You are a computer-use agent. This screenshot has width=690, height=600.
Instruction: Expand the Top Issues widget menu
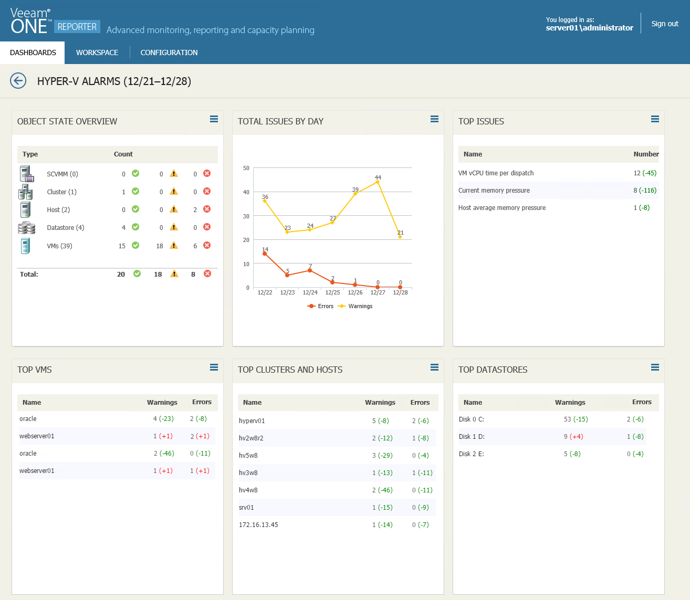pyautogui.click(x=655, y=119)
